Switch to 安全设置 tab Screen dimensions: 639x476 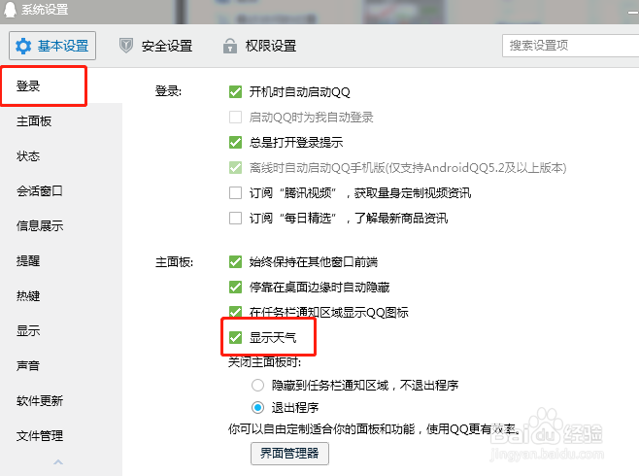[x=155, y=46]
